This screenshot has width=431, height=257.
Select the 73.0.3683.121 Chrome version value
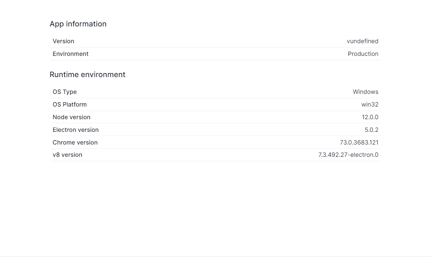359,142
